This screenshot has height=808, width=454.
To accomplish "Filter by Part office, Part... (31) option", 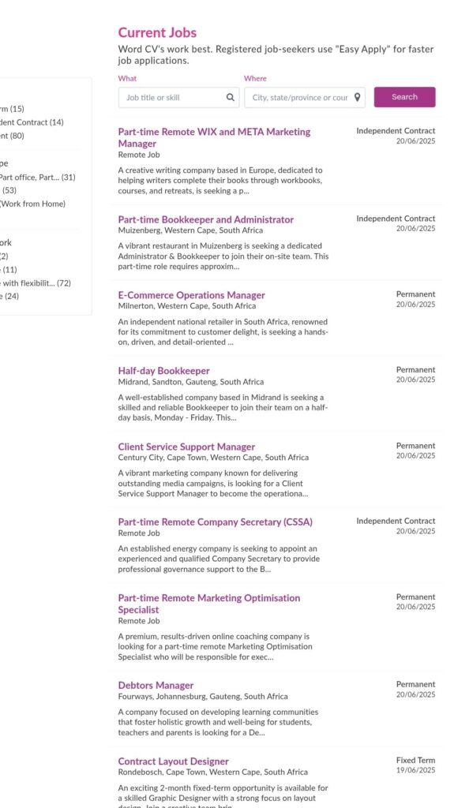I will click(38, 178).
